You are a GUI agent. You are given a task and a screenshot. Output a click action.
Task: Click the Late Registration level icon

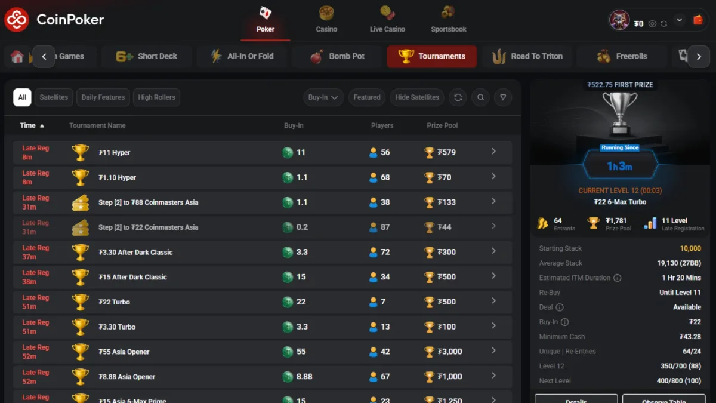tap(650, 223)
